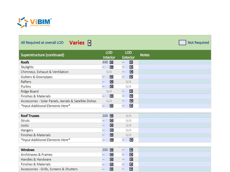Click the Notes column header
Screen dimensions: 230x172
click(145, 55)
